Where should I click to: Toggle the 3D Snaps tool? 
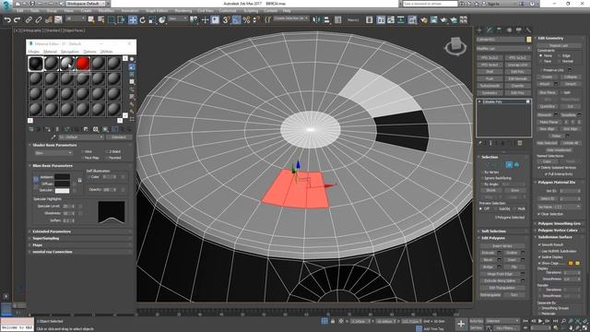click(x=226, y=20)
